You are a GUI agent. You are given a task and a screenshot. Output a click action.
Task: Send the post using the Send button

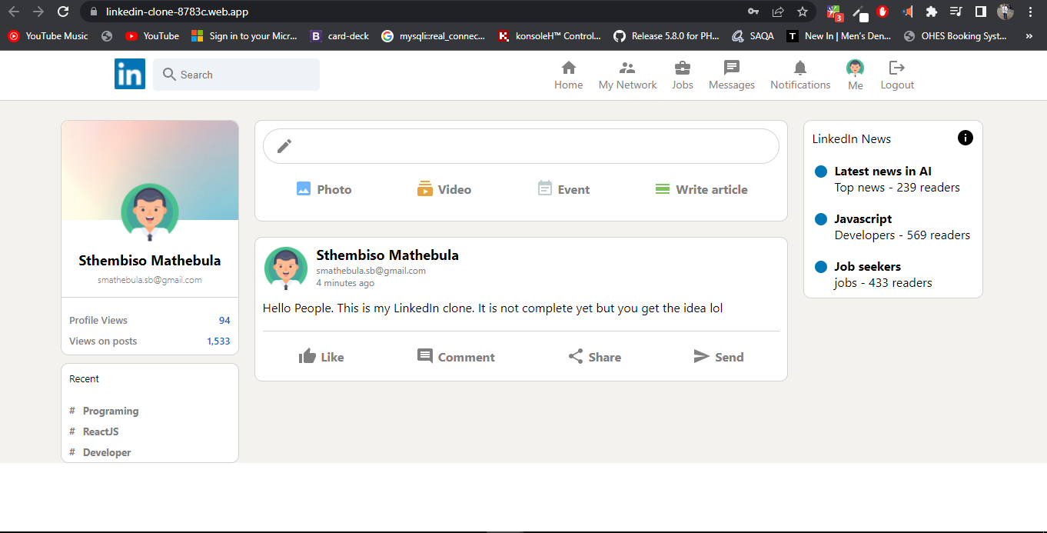(718, 357)
